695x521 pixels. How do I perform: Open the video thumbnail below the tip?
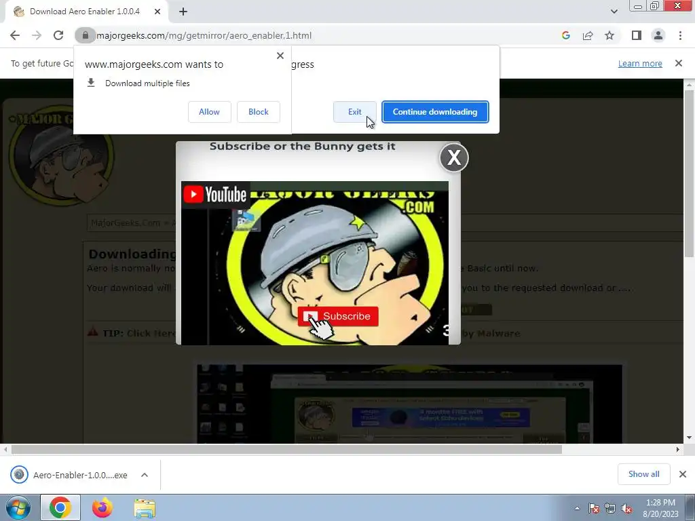(x=409, y=404)
